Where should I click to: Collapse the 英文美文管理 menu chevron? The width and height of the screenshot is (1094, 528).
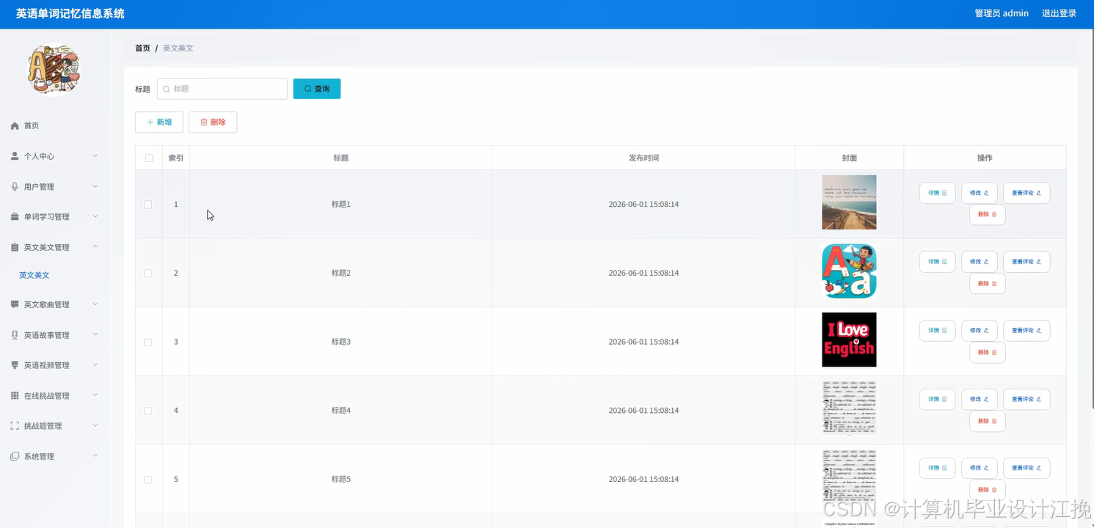[95, 247]
